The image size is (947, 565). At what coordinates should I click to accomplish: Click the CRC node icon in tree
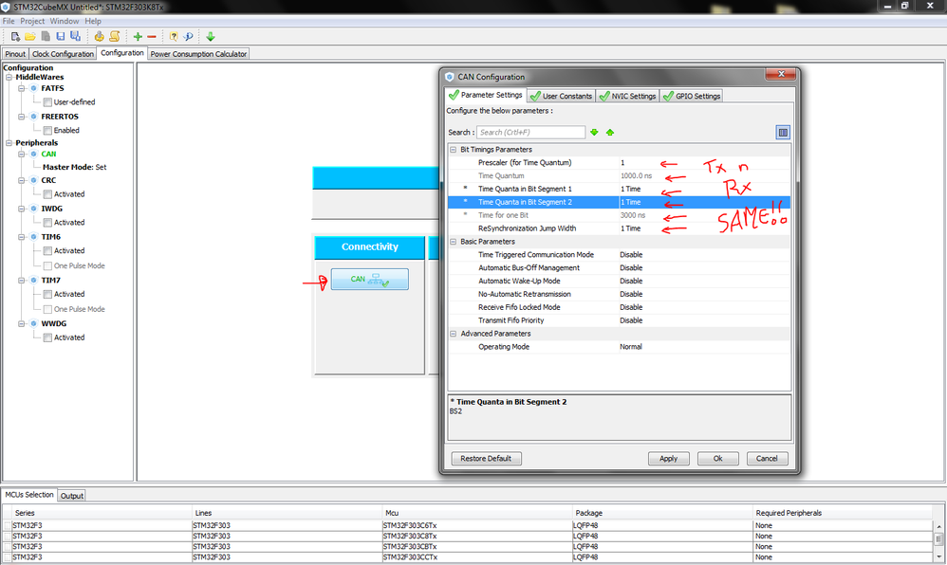(34, 180)
